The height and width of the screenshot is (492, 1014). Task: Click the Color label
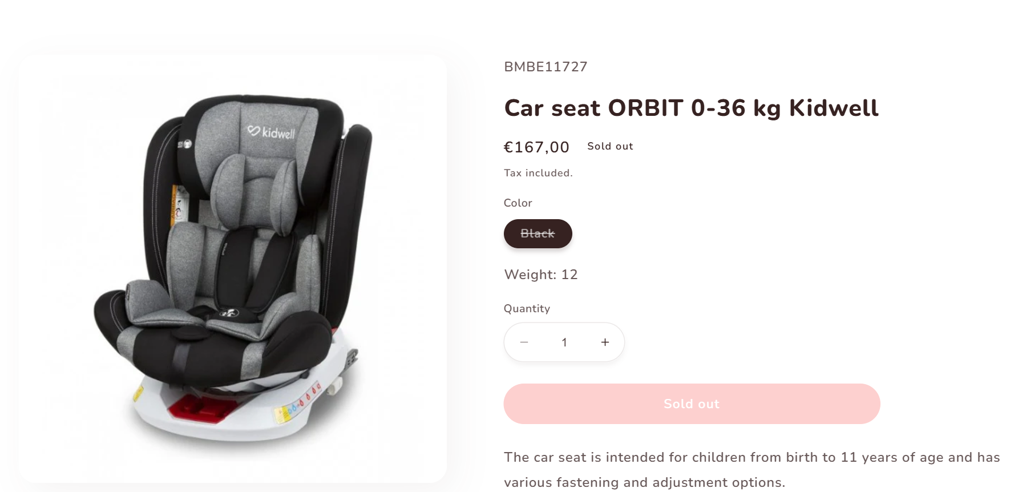pos(518,203)
